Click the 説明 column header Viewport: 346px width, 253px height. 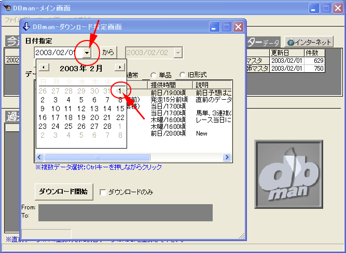click(212, 85)
